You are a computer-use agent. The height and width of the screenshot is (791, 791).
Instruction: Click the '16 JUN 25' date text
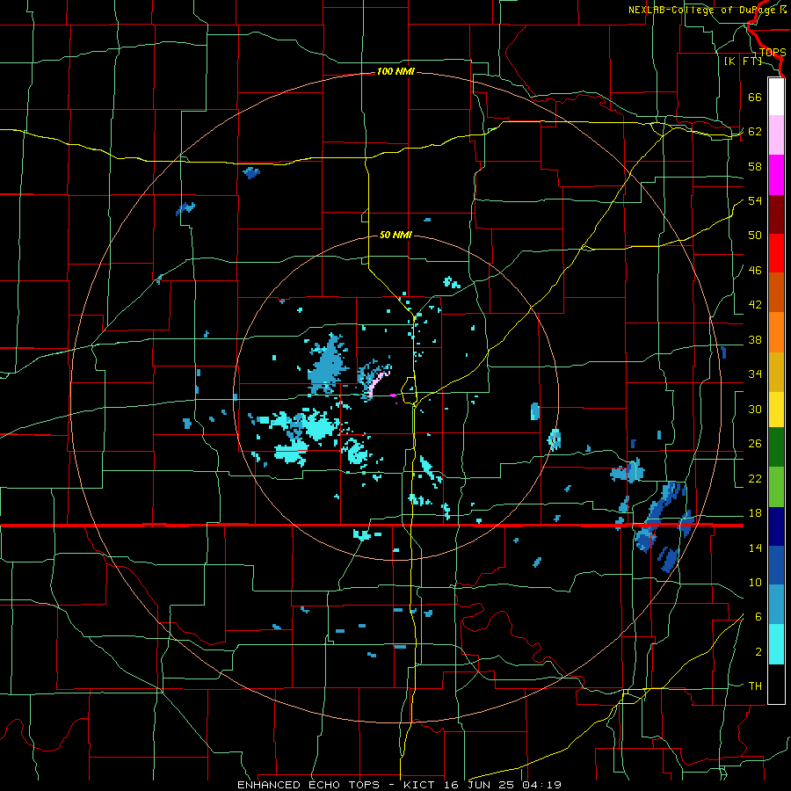(479, 785)
